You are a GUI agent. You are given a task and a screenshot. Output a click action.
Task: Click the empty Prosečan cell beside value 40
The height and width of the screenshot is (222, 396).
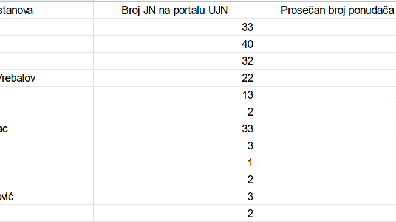(326, 44)
